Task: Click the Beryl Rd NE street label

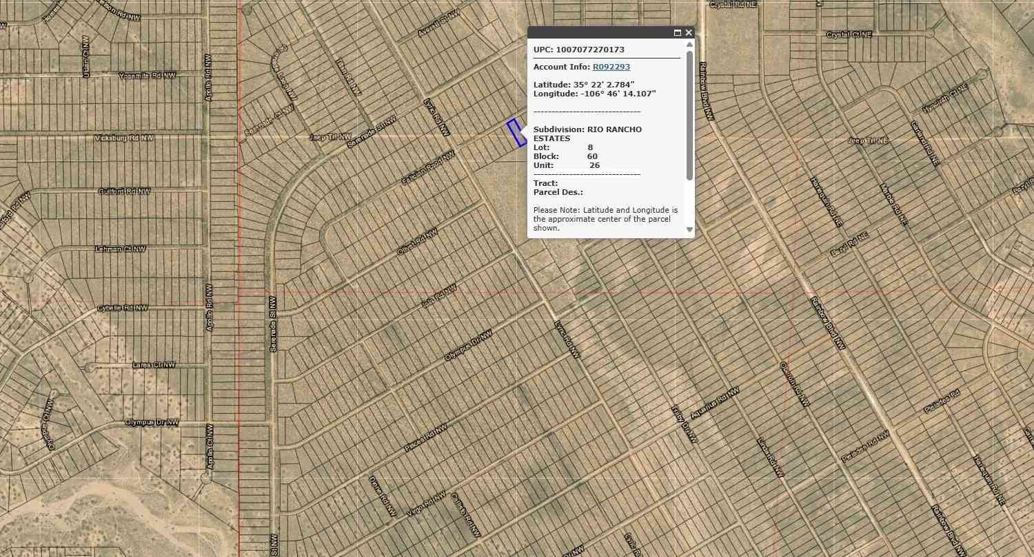Action: pyautogui.click(x=849, y=244)
